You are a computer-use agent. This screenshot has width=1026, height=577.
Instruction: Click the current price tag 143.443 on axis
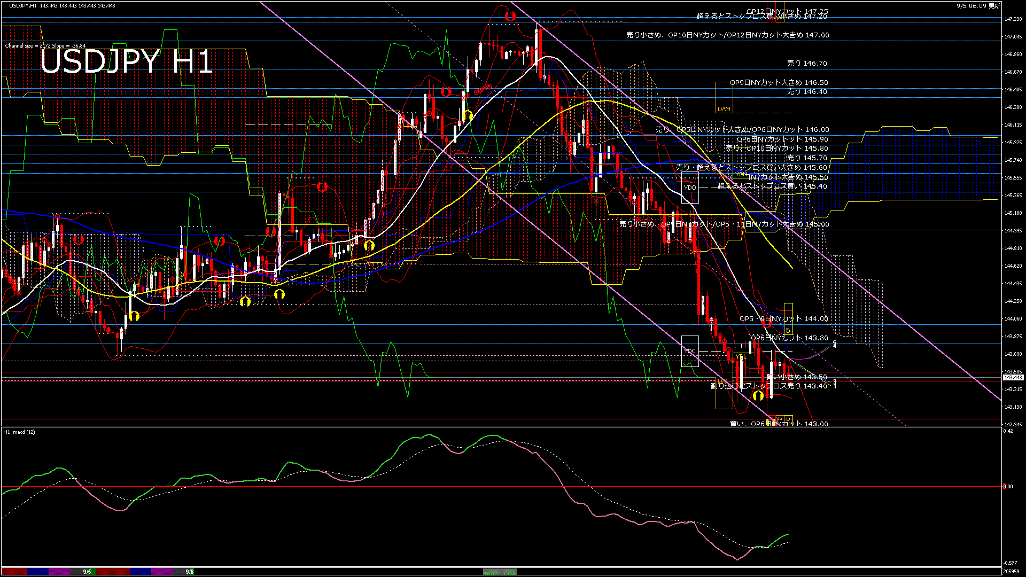(1013, 378)
